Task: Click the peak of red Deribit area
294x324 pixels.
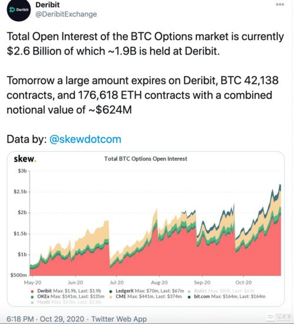Action: click(280, 215)
